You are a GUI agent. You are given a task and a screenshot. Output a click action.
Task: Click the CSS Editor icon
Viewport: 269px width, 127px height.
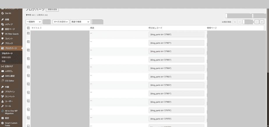click(2, 81)
